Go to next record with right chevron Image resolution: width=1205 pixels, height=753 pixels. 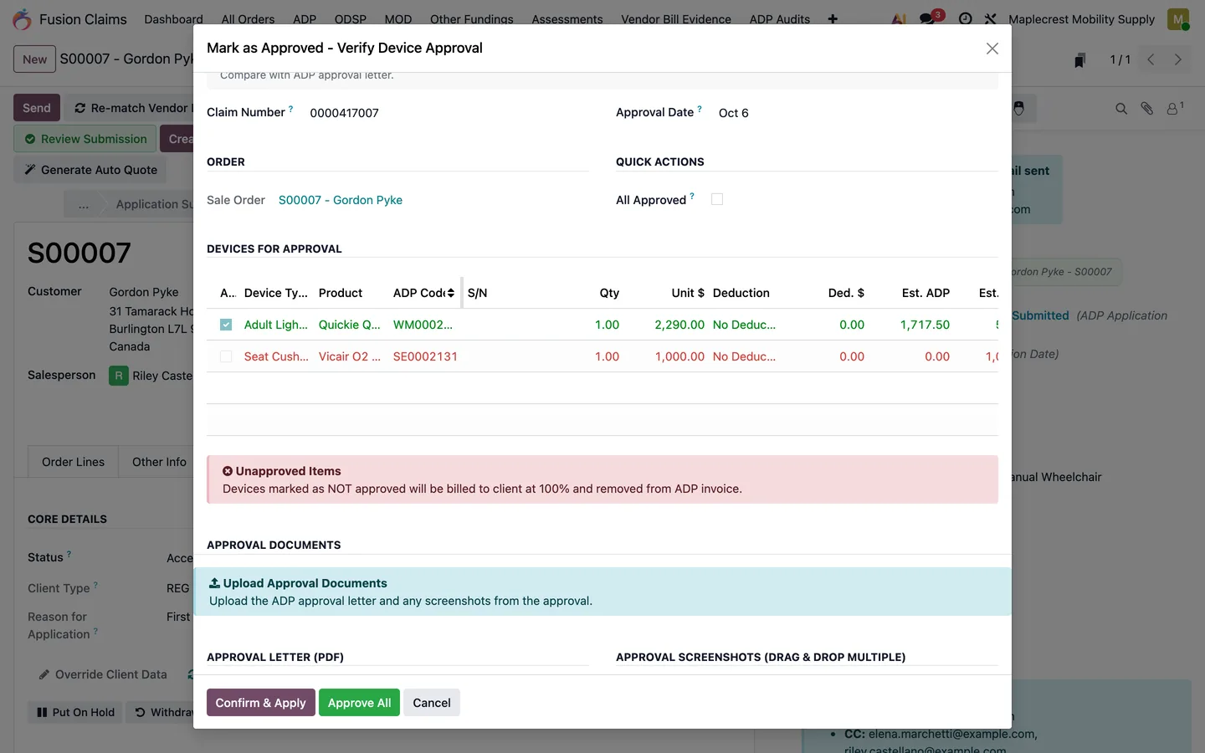click(1177, 59)
